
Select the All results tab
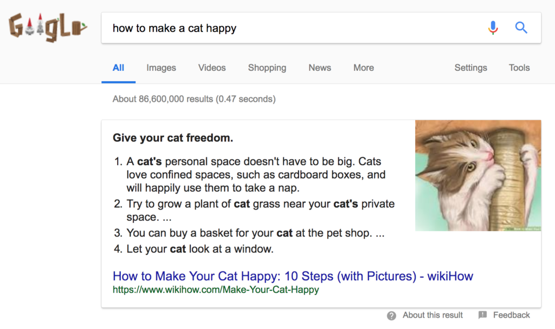118,68
